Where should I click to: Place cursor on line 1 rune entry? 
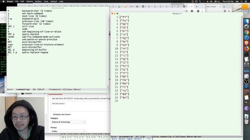point(124,17)
